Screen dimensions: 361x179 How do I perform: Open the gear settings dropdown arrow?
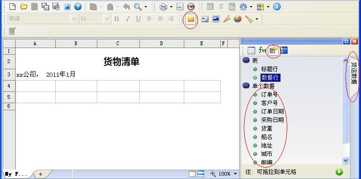pos(251,7)
